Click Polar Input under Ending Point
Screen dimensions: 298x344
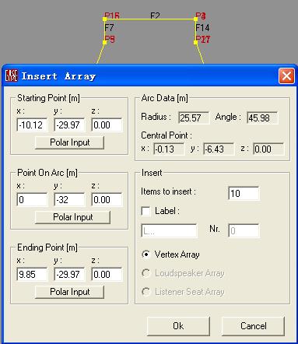pyautogui.click(x=69, y=292)
